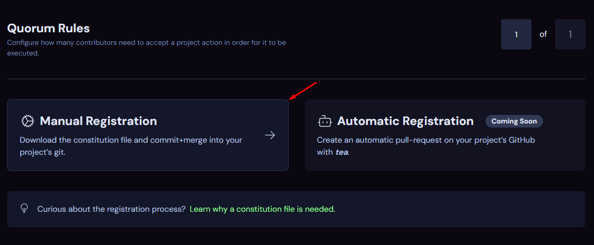Click the gear icon beside Manual Registration
The image size is (594, 245).
point(27,121)
